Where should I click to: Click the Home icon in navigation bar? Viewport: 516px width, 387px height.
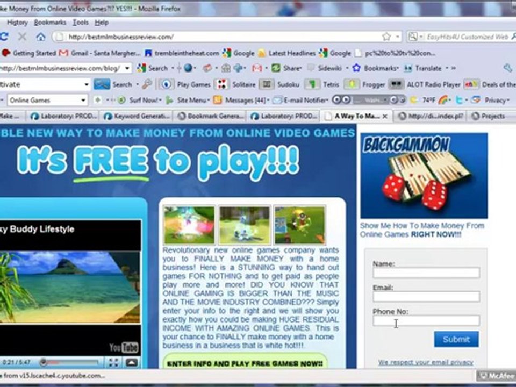[41, 37]
